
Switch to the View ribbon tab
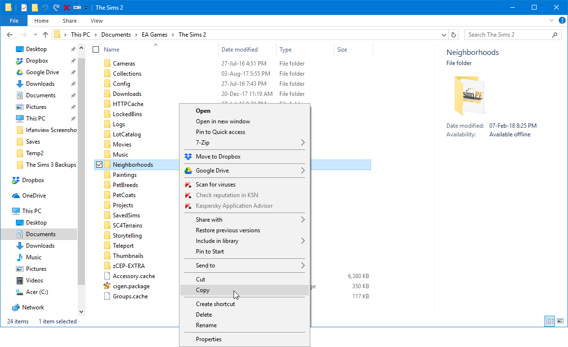97,21
